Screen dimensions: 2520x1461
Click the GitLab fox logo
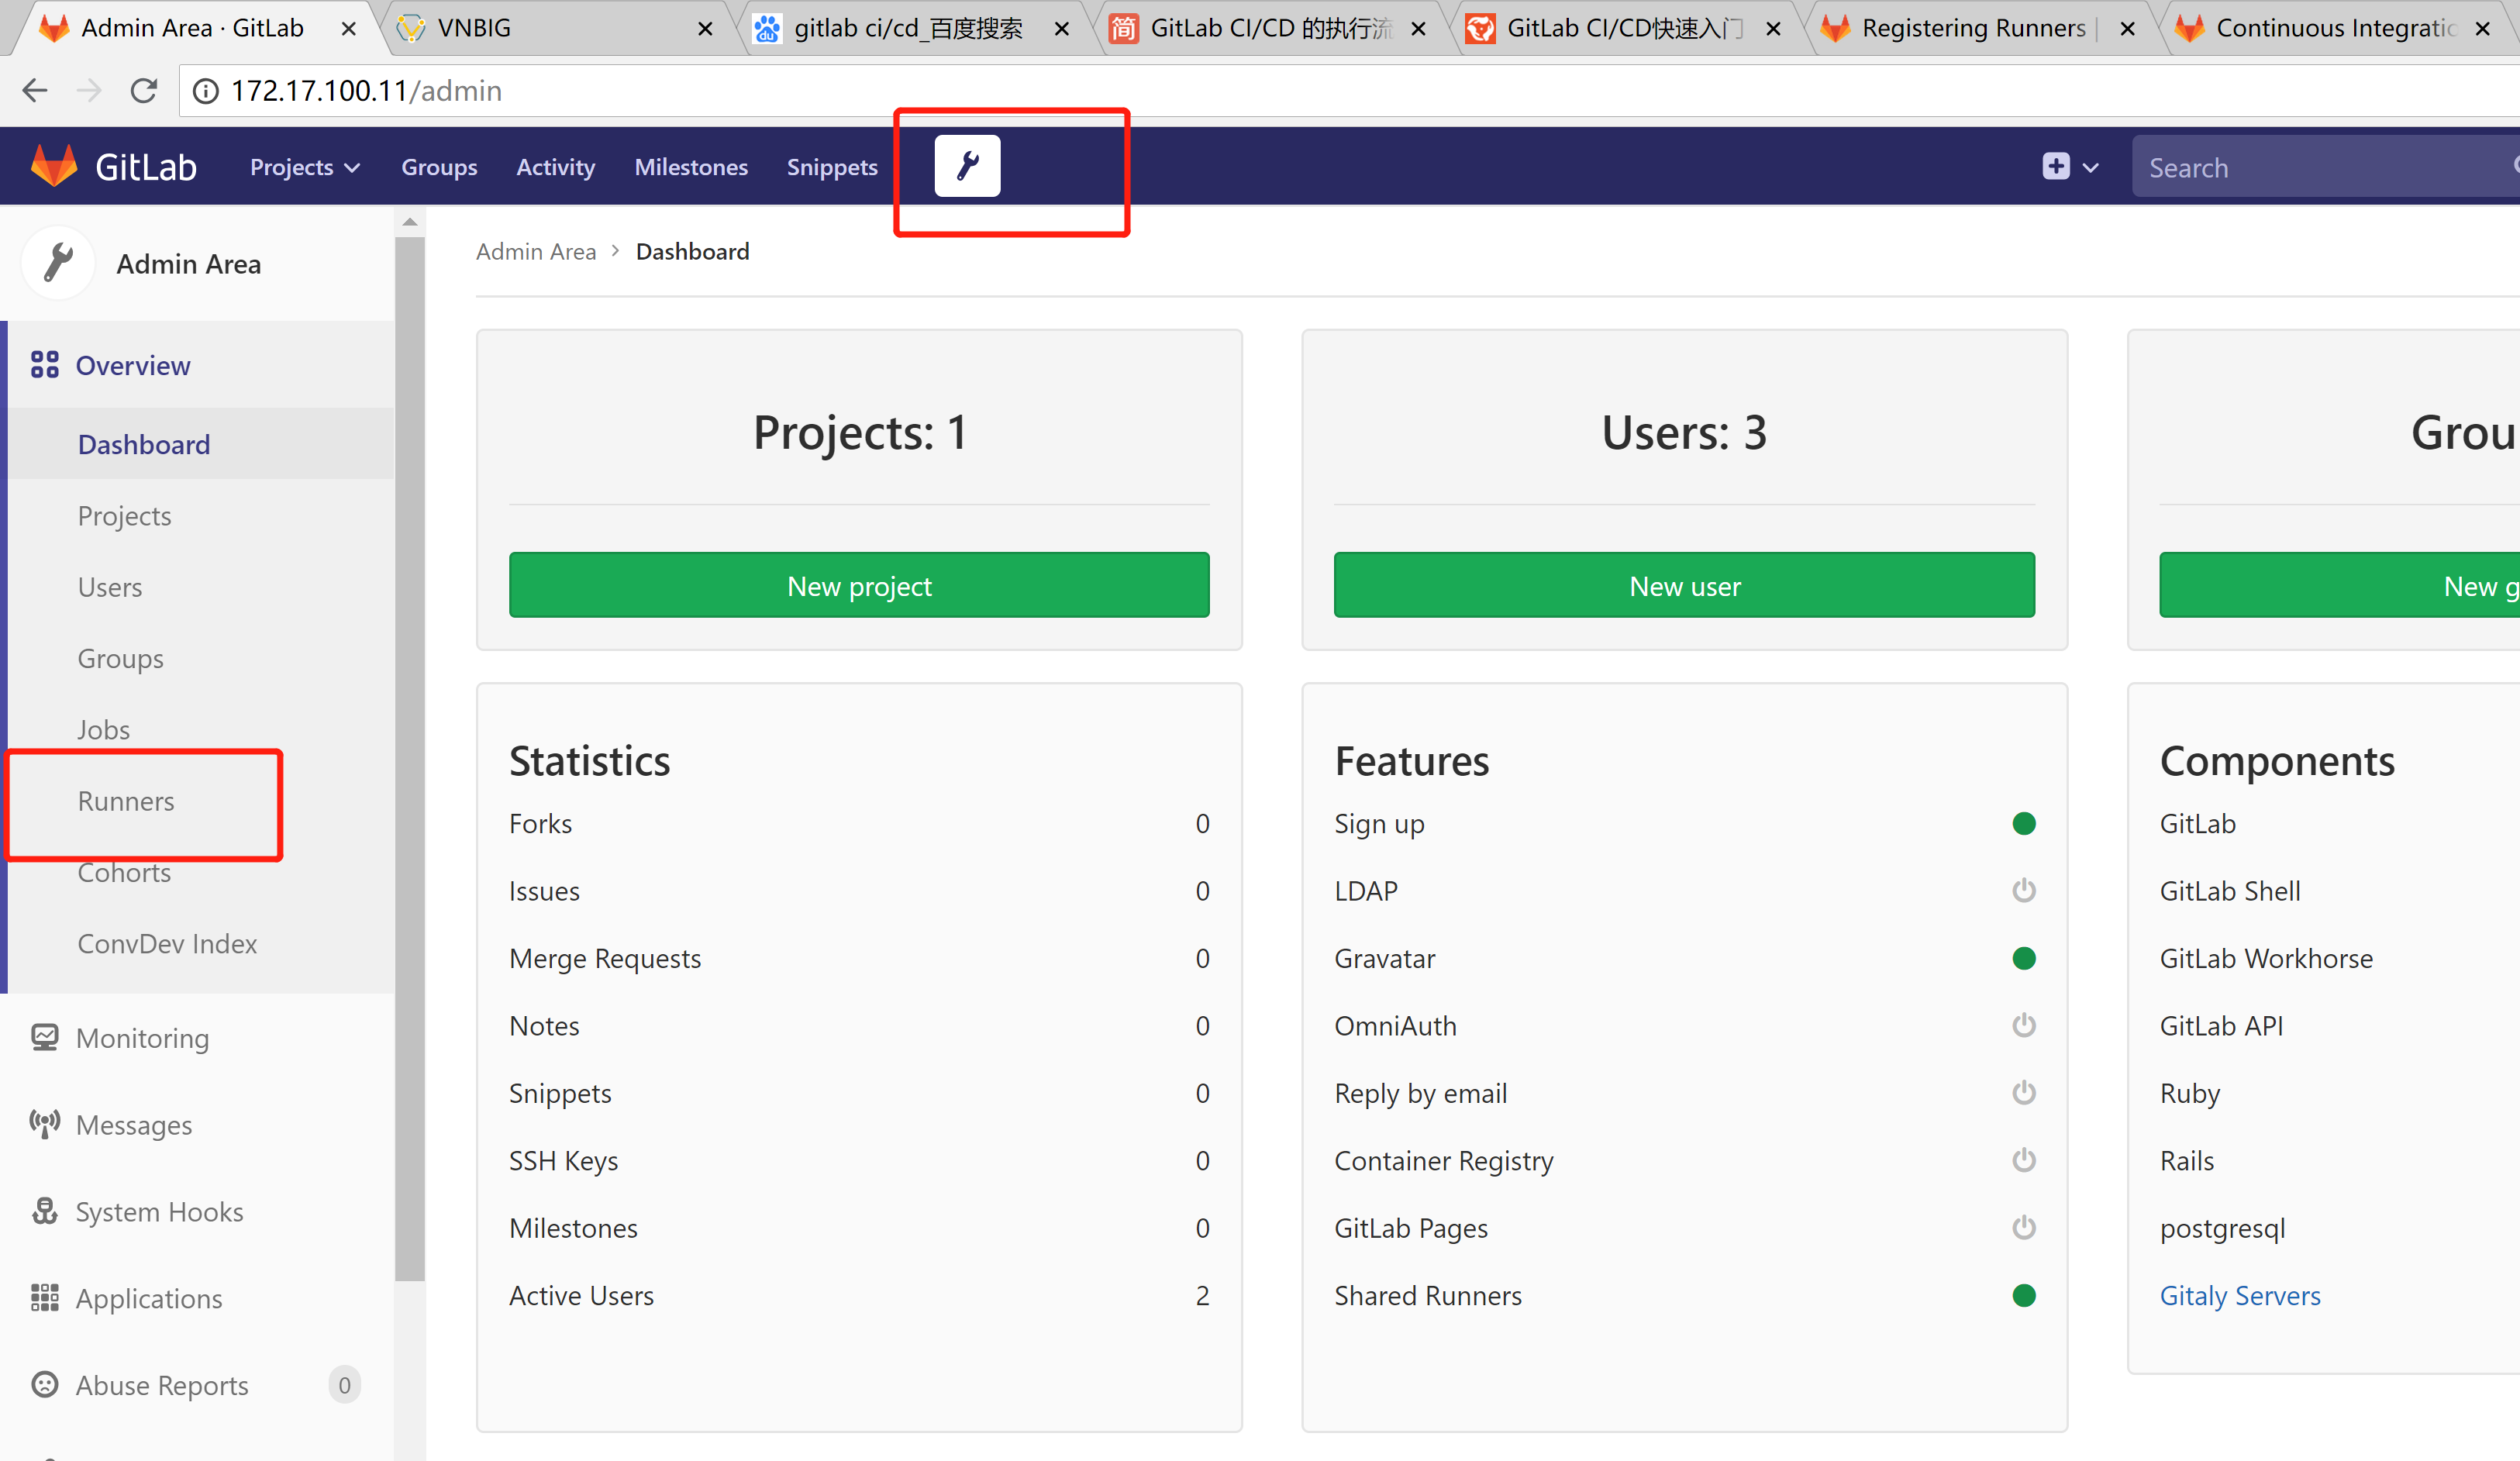pyautogui.click(x=54, y=166)
